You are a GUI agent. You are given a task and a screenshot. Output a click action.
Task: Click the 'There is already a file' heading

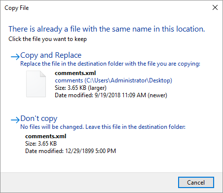107,29
